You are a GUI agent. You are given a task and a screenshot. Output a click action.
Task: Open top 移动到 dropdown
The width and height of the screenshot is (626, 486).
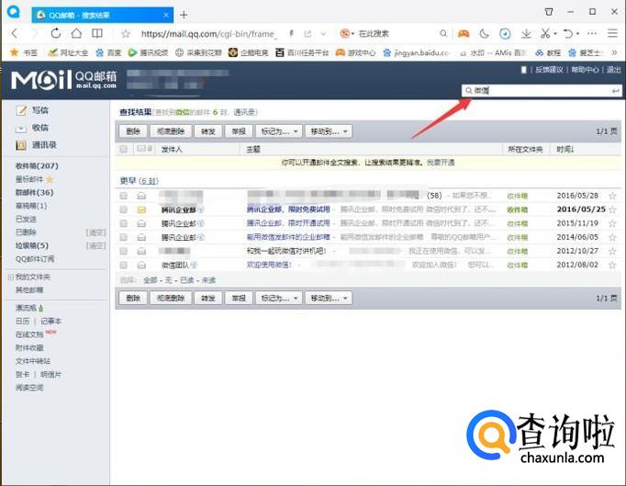pos(329,131)
